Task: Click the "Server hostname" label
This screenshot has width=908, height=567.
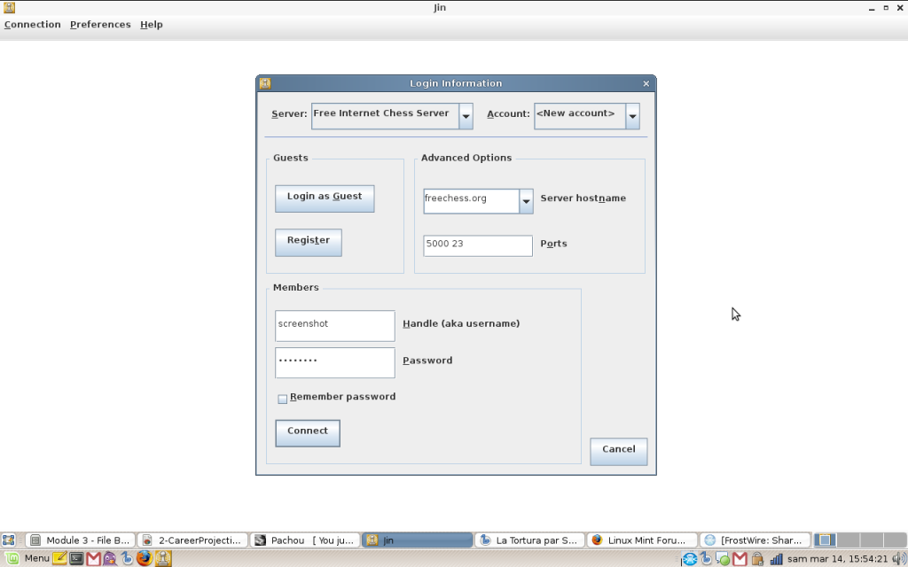Action: [x=583, y=198]
